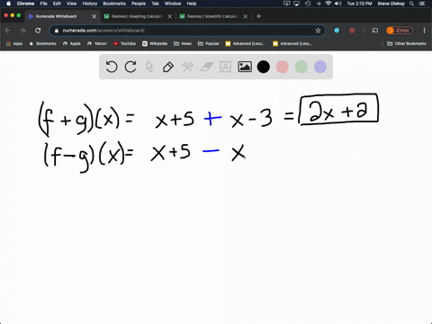This screenshot has height=324, width=432.
Task: Click the Wi-Fi status icon
Action: click(x=328, y=4)
